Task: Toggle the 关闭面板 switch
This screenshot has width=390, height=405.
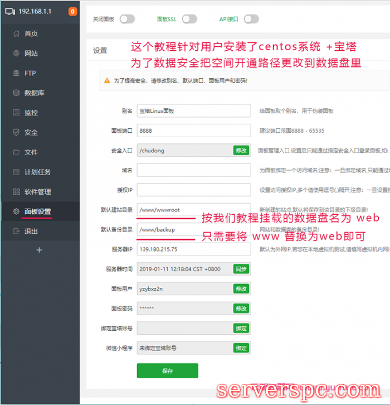Action: (126, 19)
